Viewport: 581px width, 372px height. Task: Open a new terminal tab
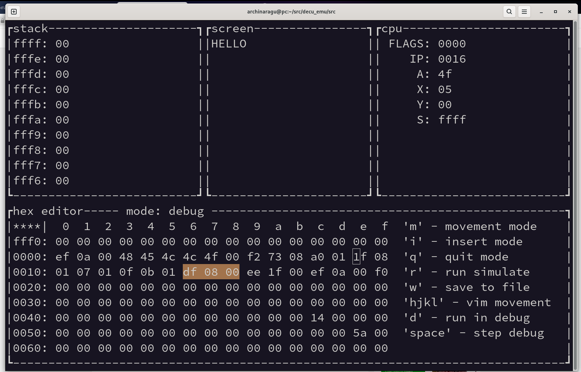pyautogui.click(x=13, y=11)
